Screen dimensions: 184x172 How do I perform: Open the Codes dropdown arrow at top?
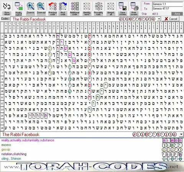point(159,19)
